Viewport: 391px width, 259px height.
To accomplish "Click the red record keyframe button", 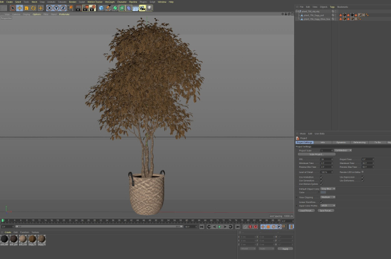I will pos(250,226).
